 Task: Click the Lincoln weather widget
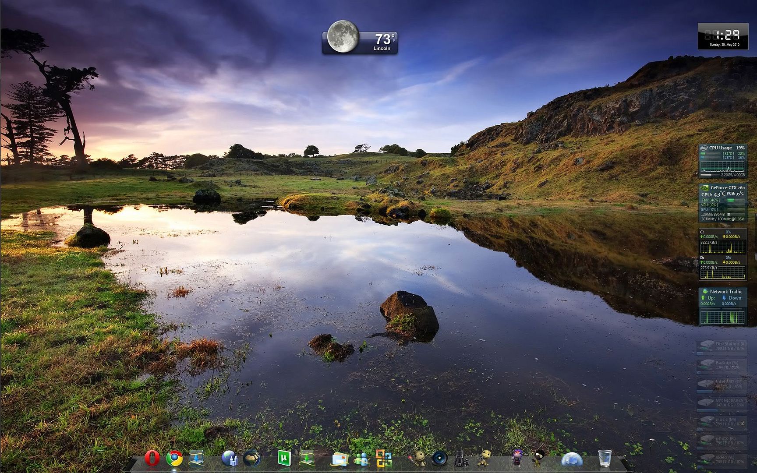tap(360, 38)
